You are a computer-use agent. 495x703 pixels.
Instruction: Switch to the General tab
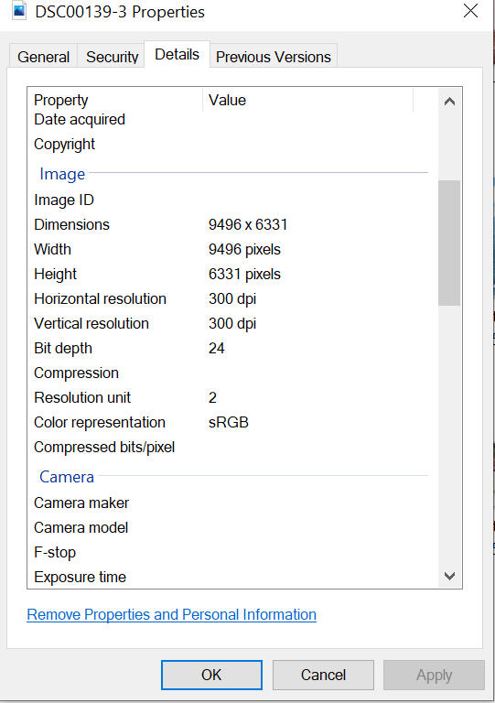click(43, 57)
